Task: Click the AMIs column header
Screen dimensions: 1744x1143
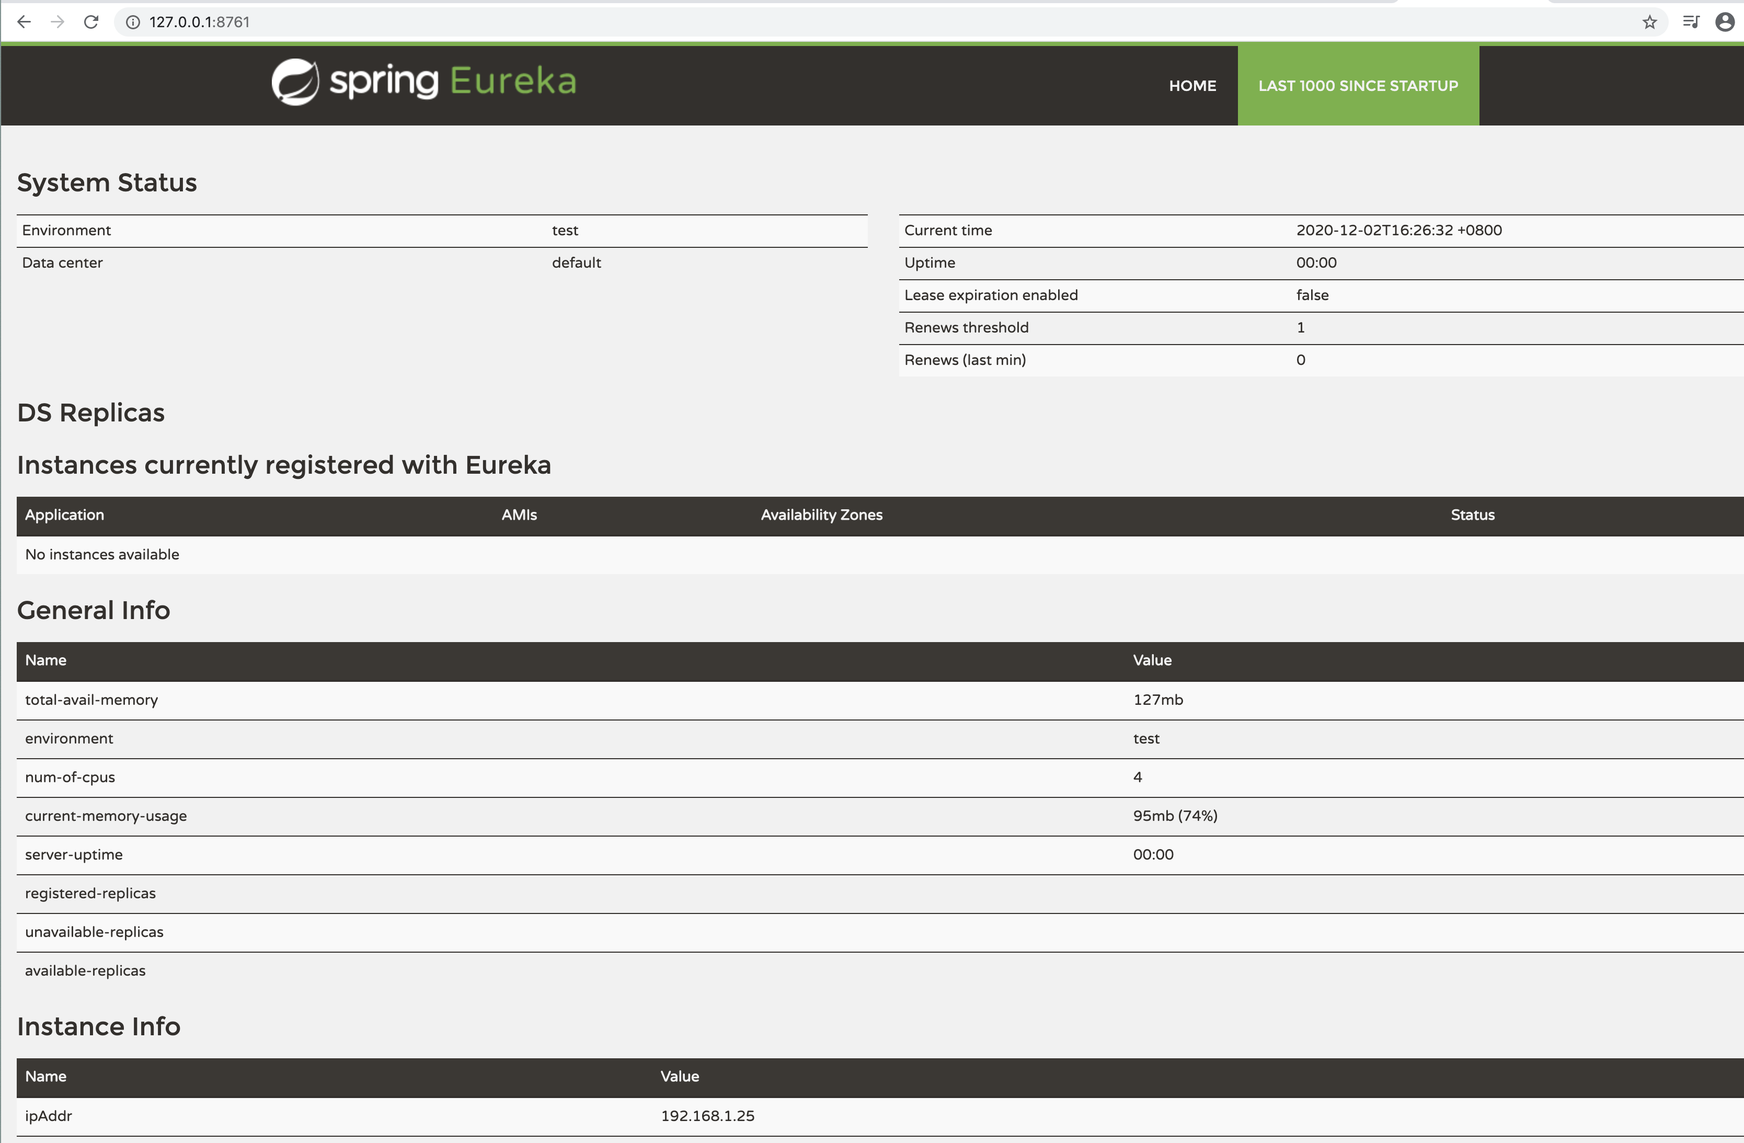Action: coord(519,515)
